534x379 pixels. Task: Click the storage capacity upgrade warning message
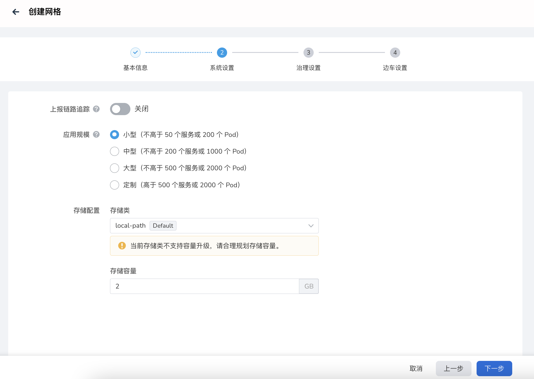tap(205, 246)
